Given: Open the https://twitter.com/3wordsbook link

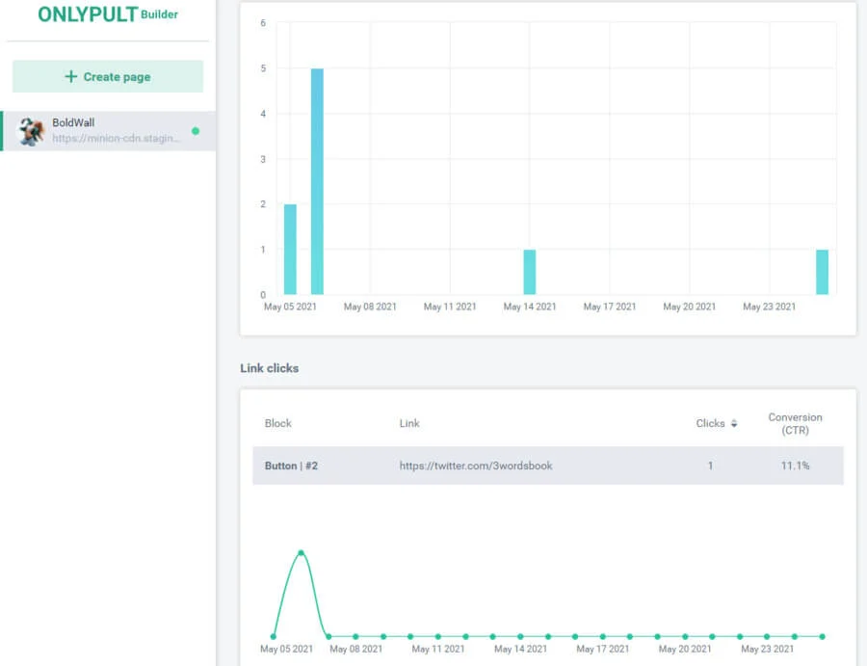Looking at the screenshot, I should tap(476, 466).
